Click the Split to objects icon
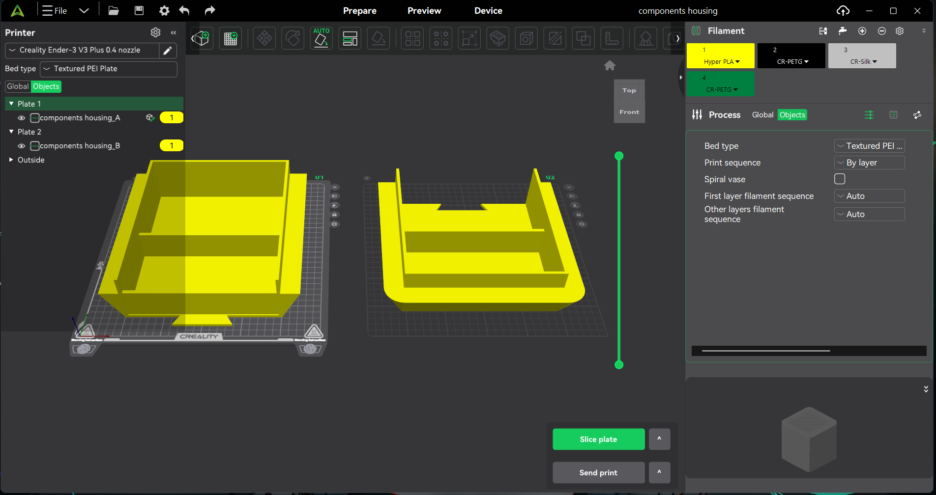Viewport: 936px width, 495px height. click(x=412, y=38)
